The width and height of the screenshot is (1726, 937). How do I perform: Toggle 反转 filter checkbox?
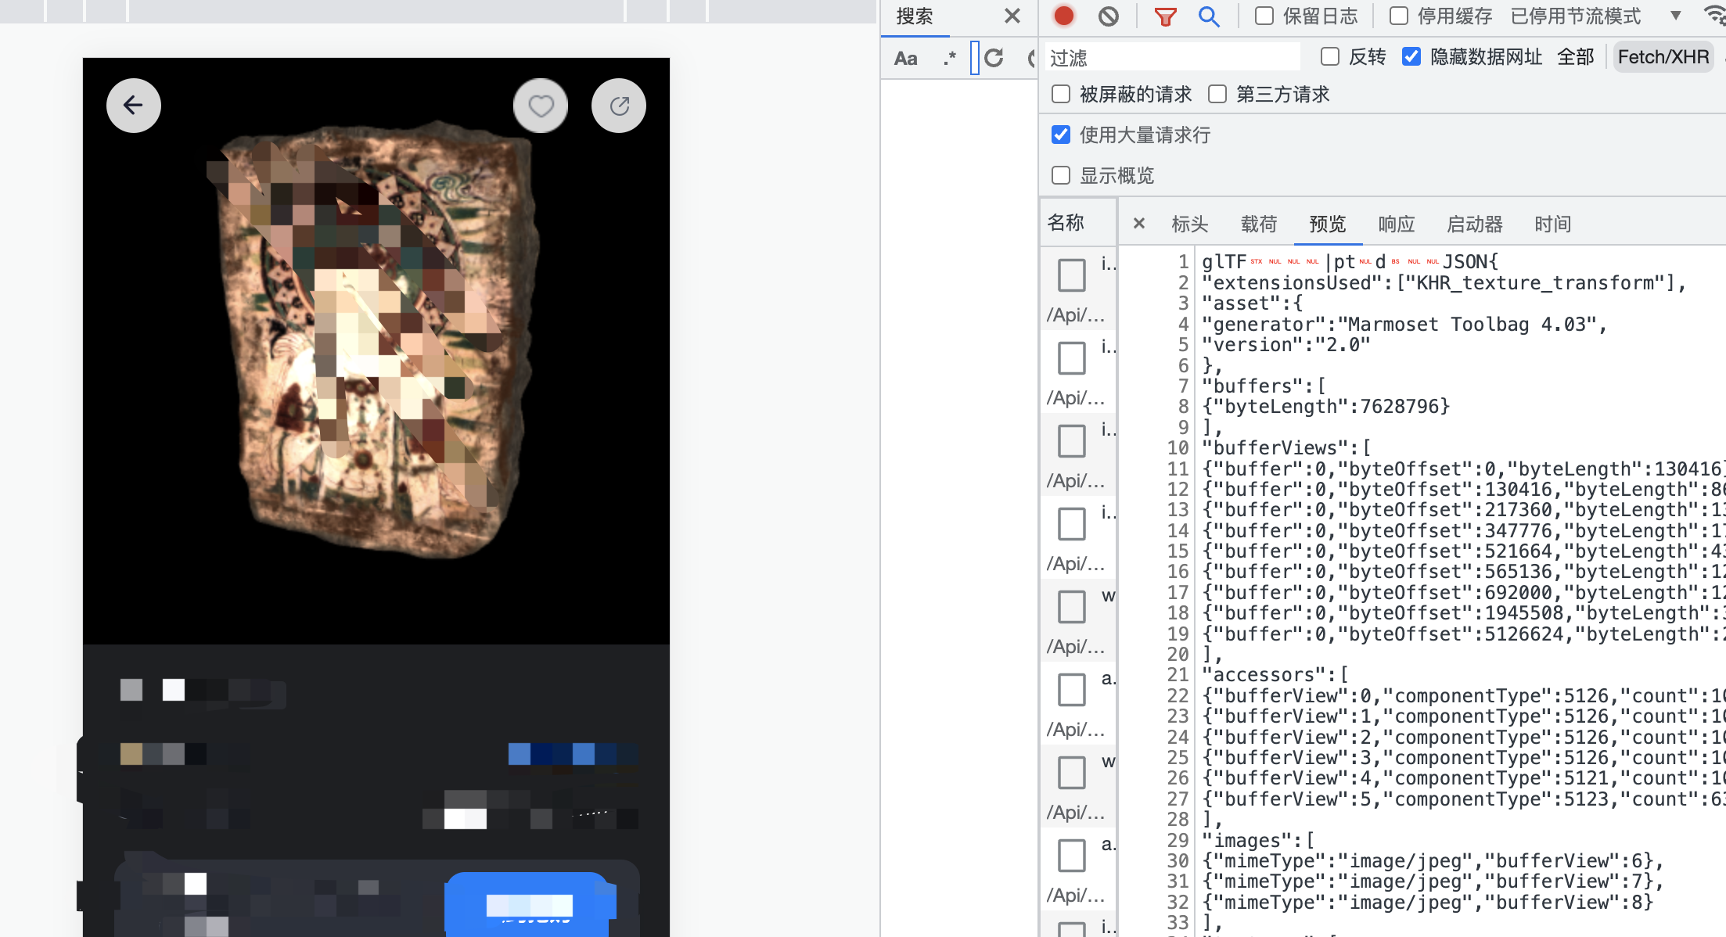pos(1330,56)
